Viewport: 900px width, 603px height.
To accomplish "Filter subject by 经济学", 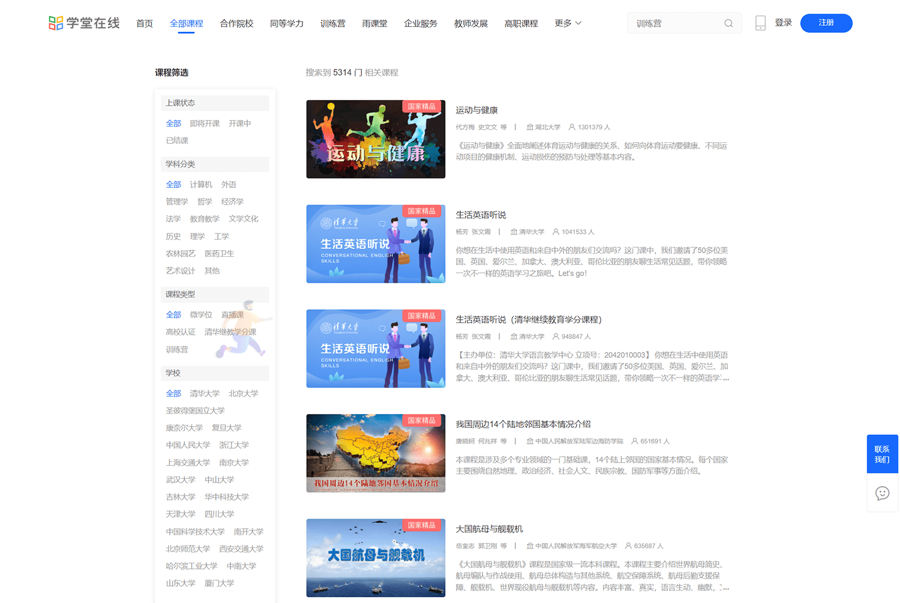I will pyautogui.click(x=232, y=202).
